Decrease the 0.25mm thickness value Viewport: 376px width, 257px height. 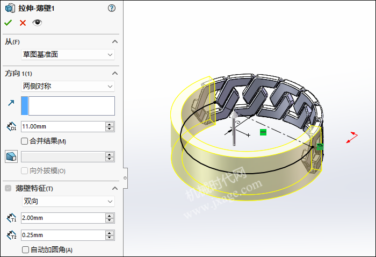110,238
